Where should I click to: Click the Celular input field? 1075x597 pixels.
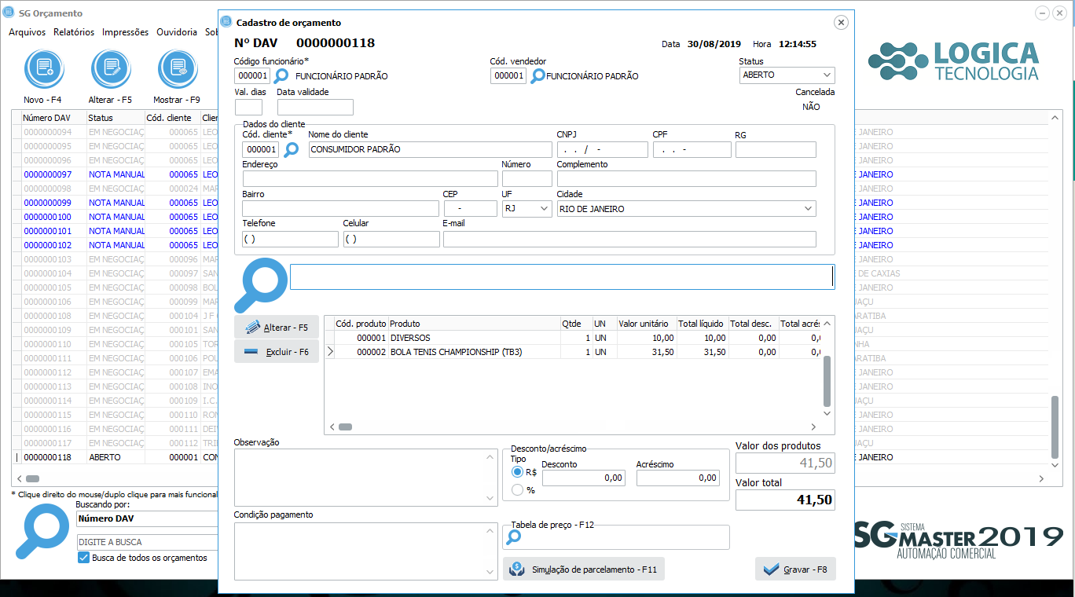coord(391,239)
